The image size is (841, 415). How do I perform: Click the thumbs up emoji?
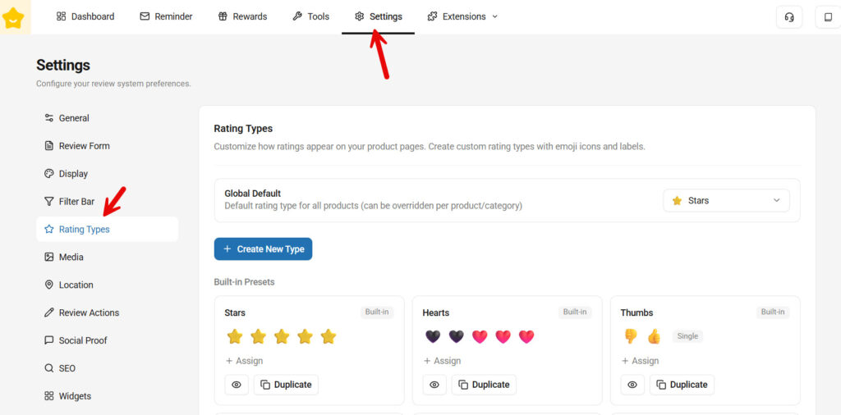[x=654, y=336]
